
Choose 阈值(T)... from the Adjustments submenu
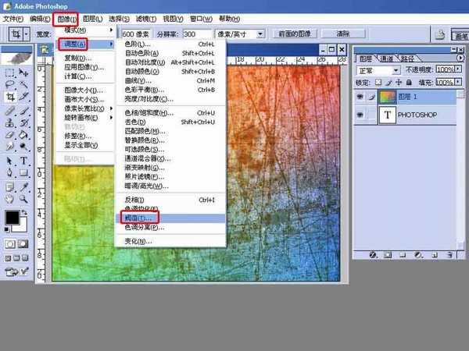[x=170, y=218]
